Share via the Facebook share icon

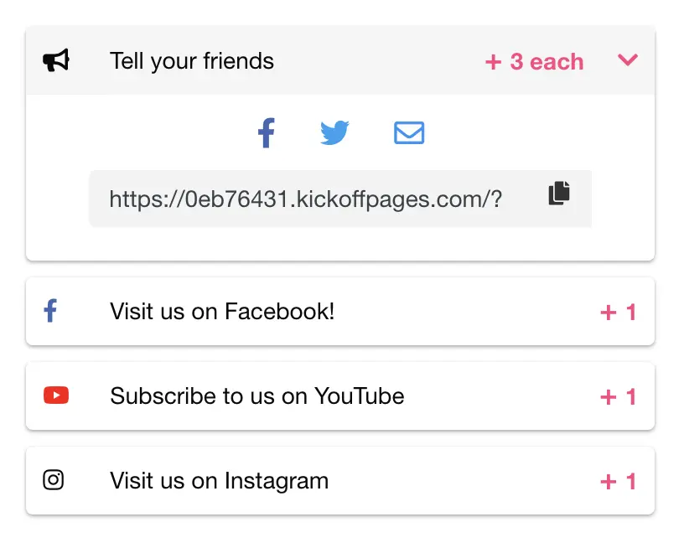(x=266, y=133)
